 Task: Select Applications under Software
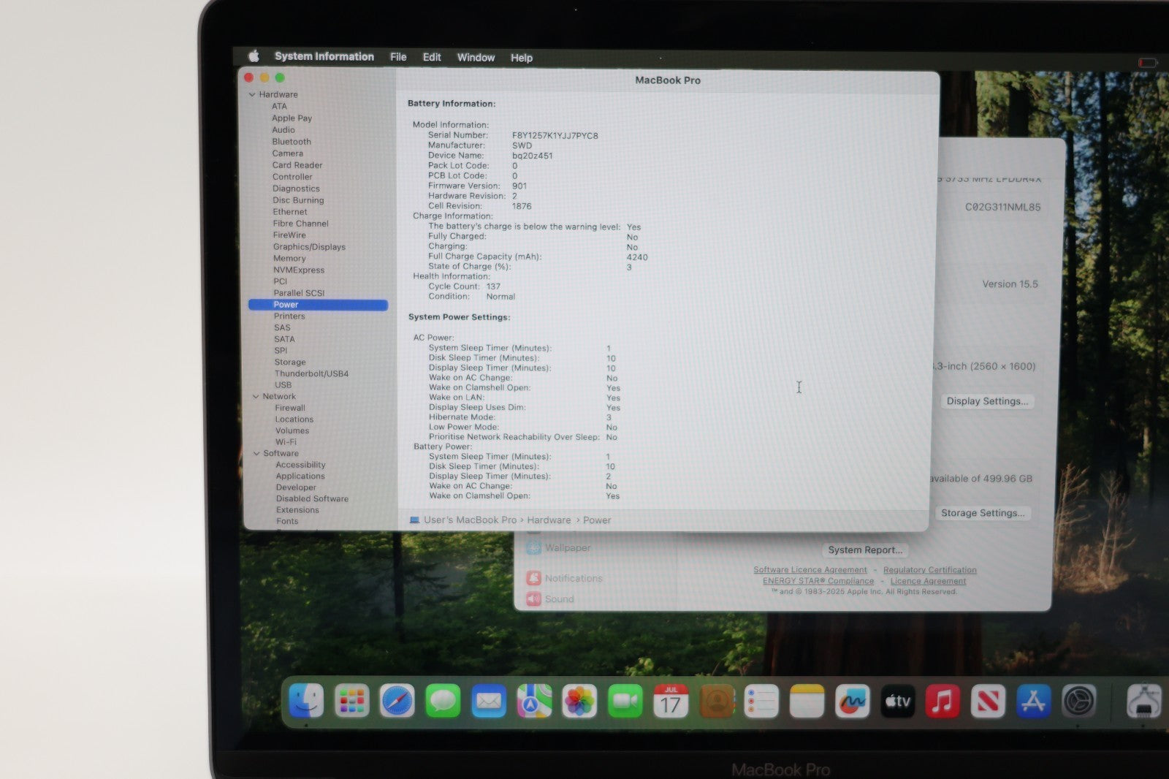pyautogui.click(x=300, y=476)
